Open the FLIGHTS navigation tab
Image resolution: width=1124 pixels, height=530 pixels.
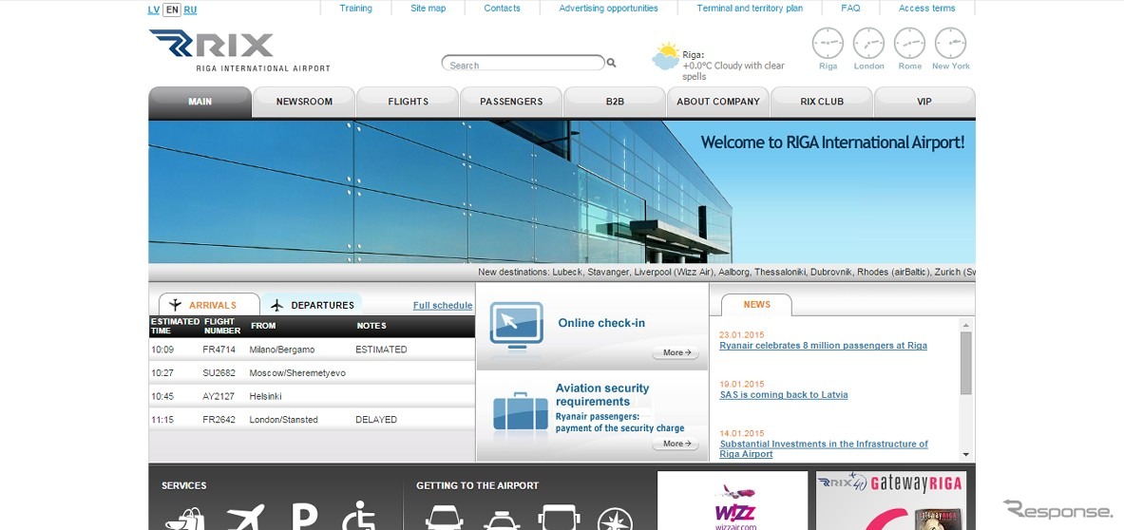tap(408, 102)
